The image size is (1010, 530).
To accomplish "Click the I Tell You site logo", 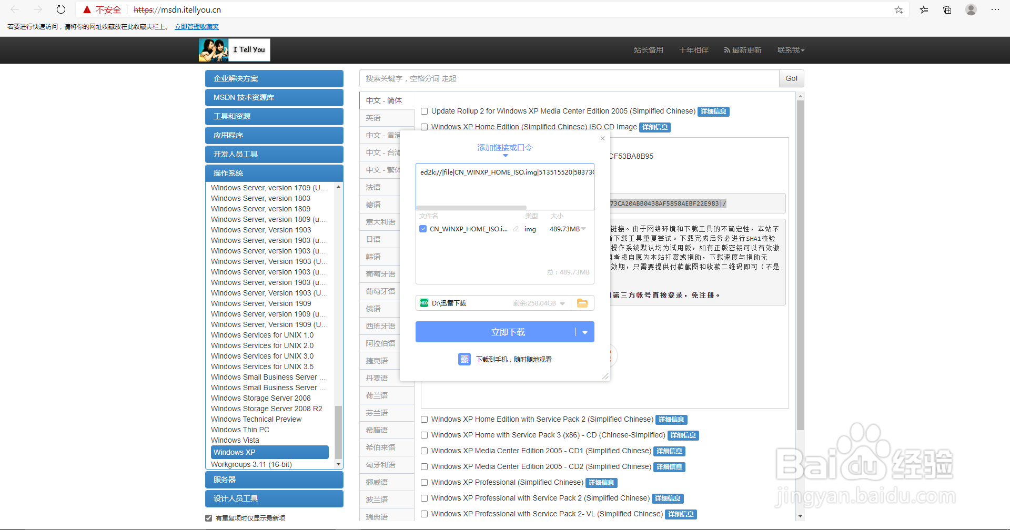I will 235,50.
